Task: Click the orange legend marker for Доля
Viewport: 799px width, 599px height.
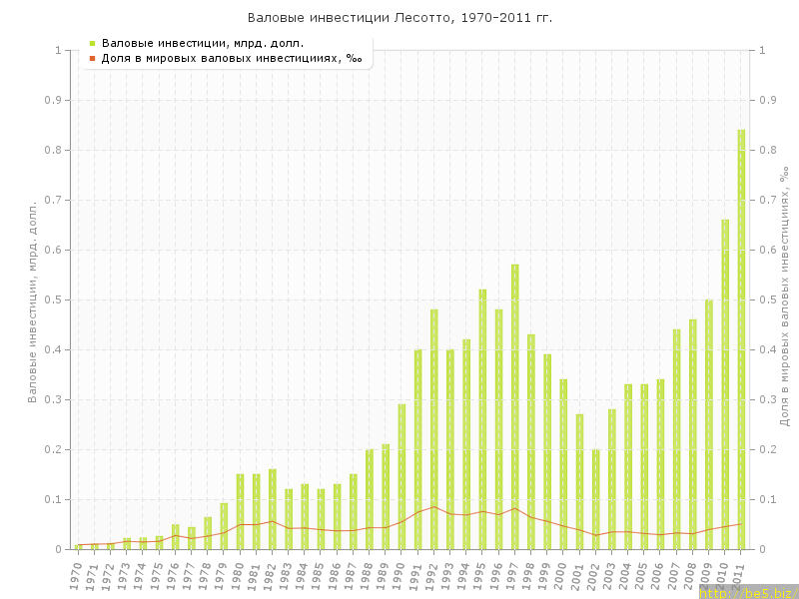Action: pyautogui.click(x=92, y=58)
